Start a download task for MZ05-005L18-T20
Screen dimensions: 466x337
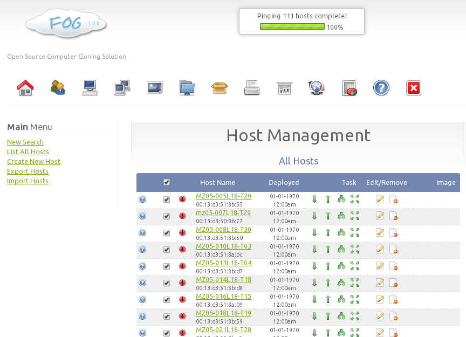point(314,199)
